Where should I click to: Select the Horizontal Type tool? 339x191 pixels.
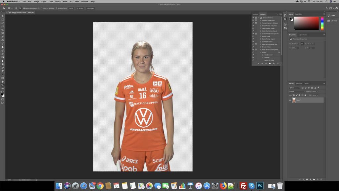tap(3, 71)
